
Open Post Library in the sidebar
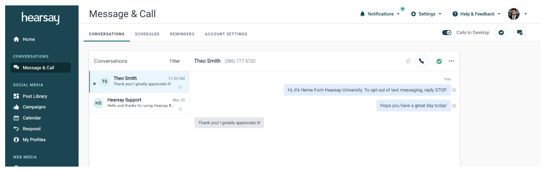click(x=35, y=96)
